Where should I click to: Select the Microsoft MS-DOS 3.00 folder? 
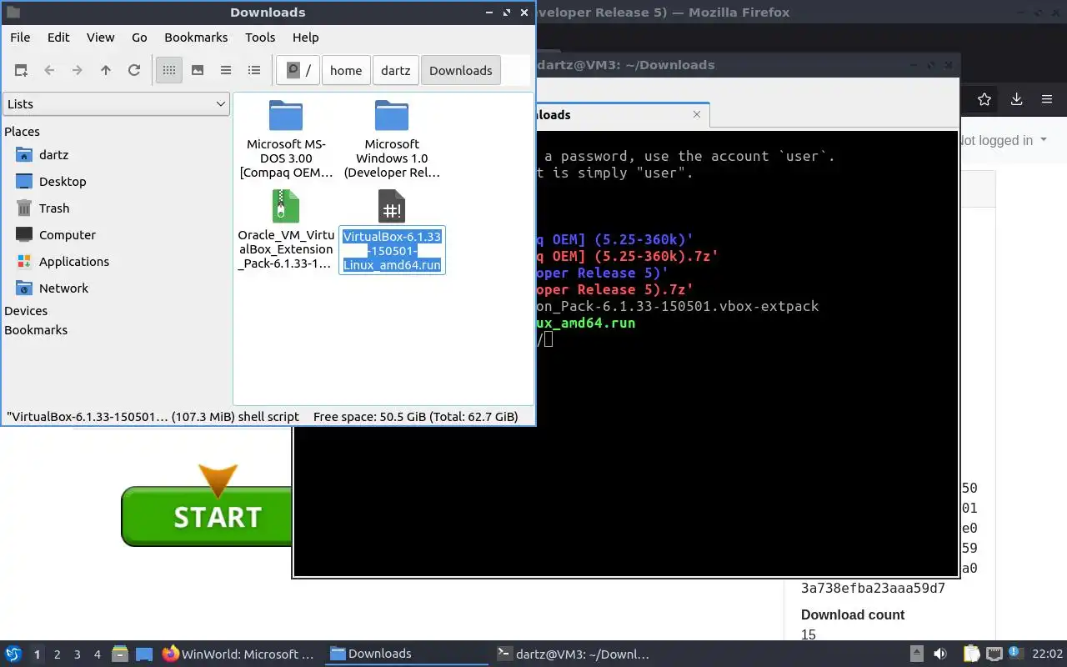(286, 138)
